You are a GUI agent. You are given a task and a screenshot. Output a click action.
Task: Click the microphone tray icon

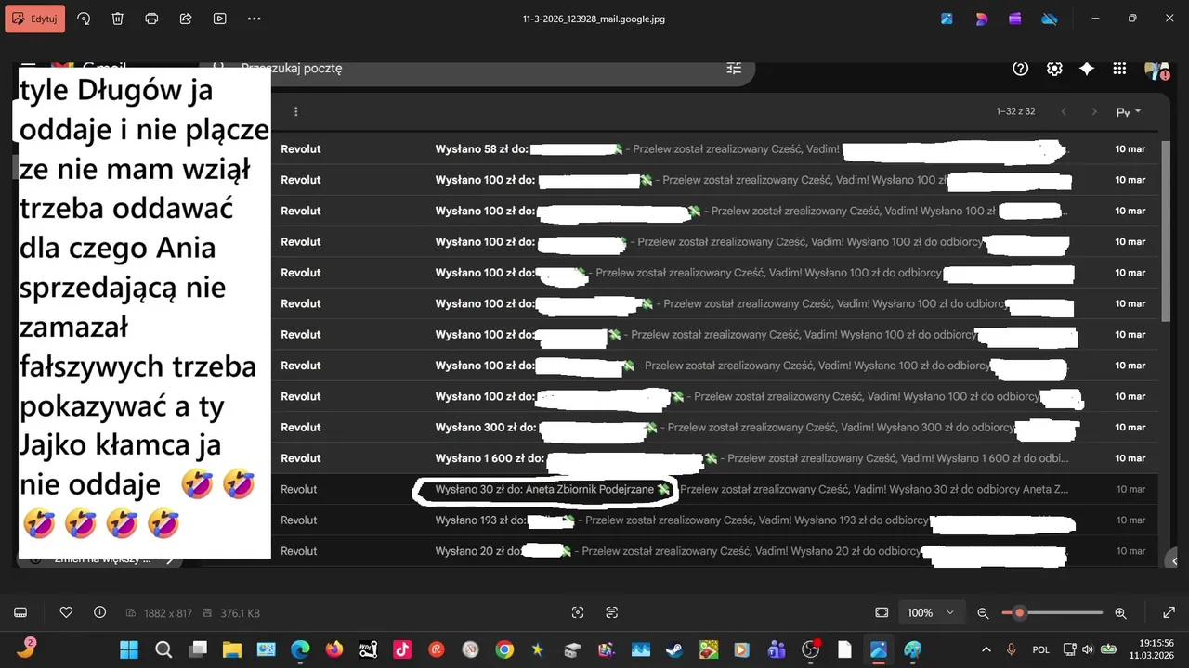[1011, 649]
